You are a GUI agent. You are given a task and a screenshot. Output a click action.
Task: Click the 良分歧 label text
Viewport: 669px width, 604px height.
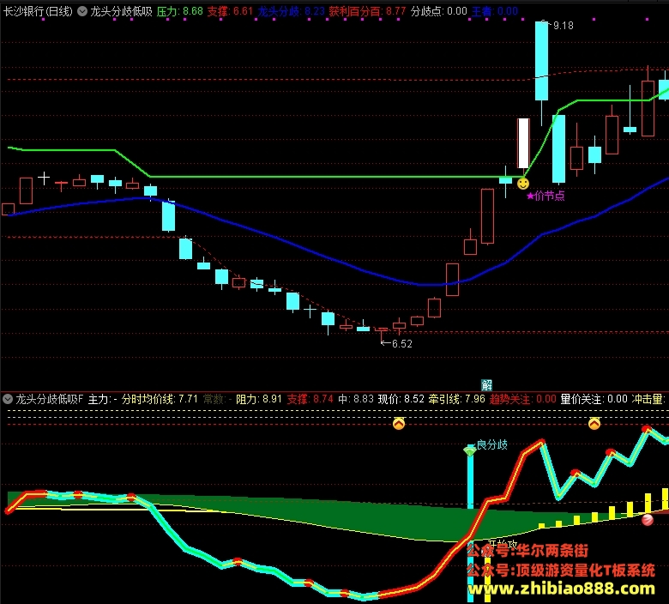click(492, 444)
